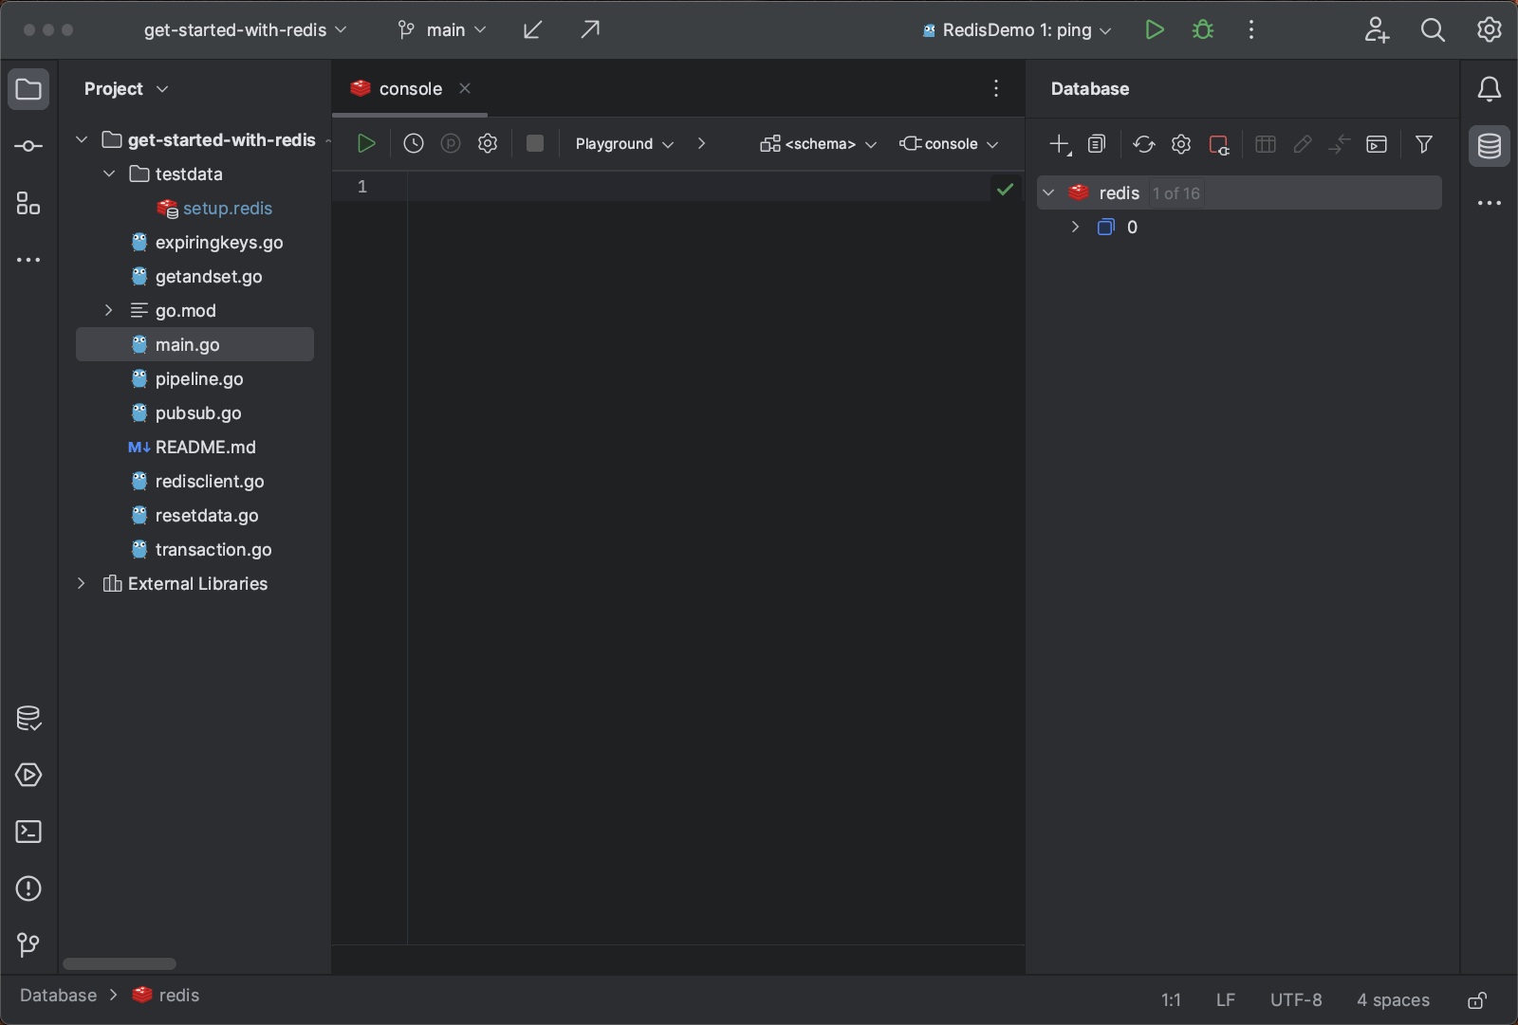Expand the go.mod tree item
1518x1025 pixels.
tap(107, 310)
